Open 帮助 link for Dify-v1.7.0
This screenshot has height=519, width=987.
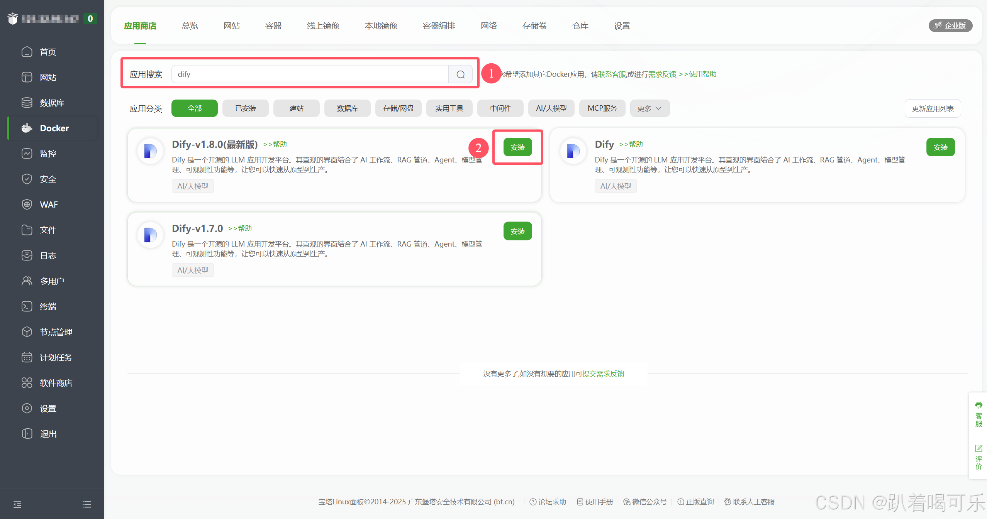240,228
